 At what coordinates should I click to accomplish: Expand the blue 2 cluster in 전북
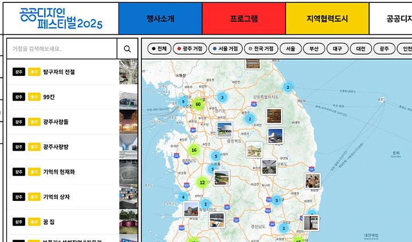pyautogui.click(x=205, y=204)
